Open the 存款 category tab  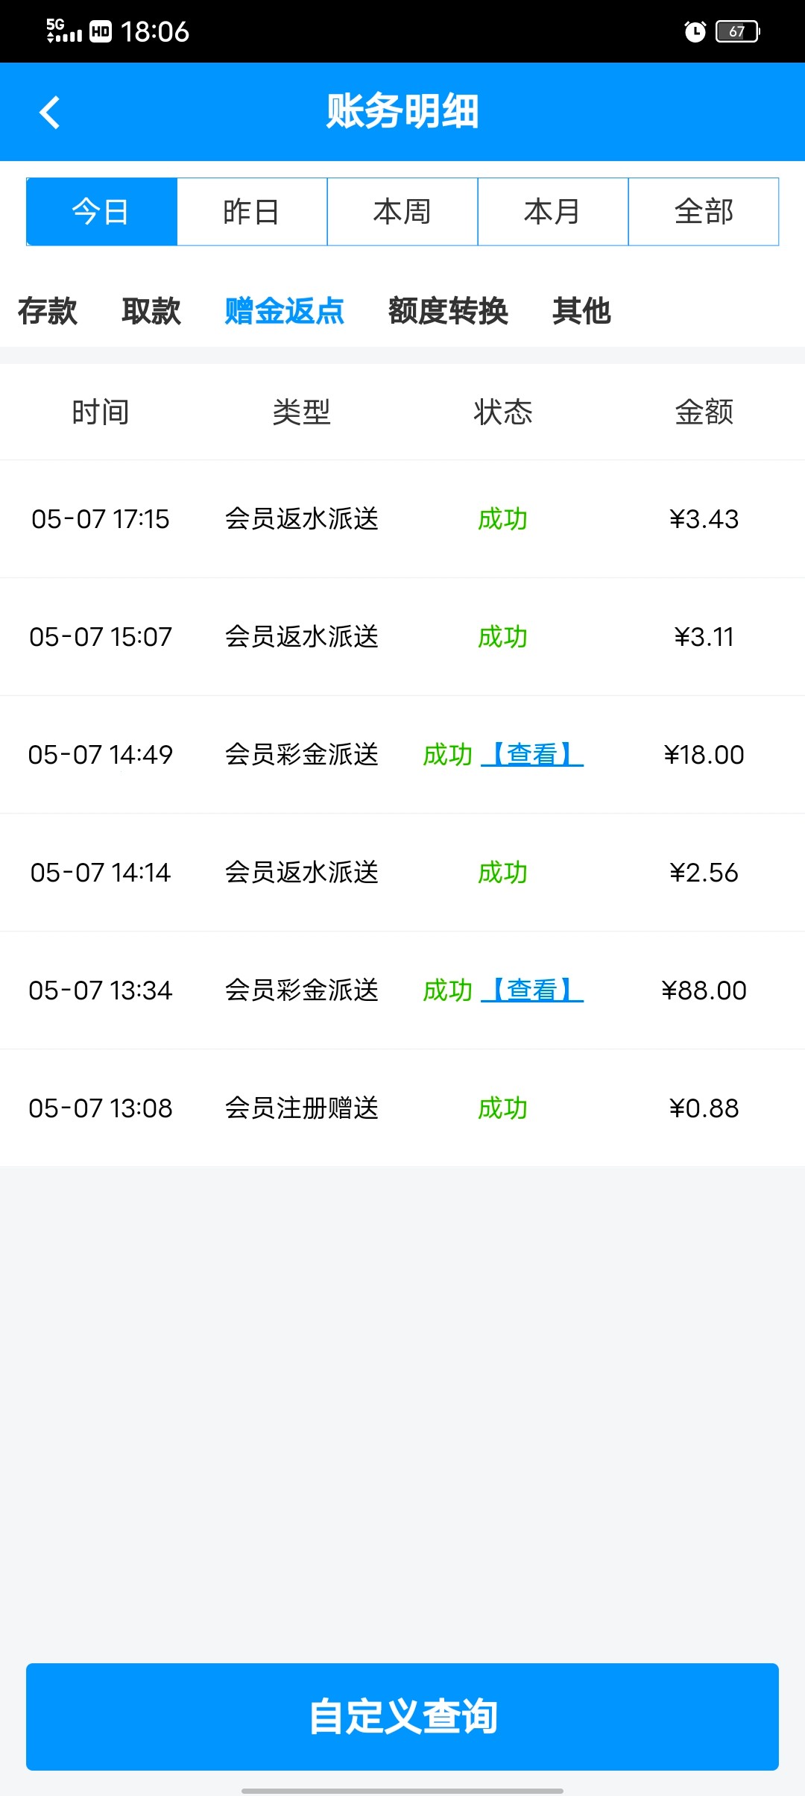[48, 311]
